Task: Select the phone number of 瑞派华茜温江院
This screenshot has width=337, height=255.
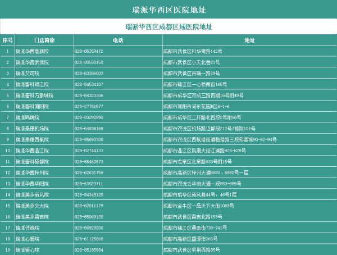Action: pyautogui.click(x=89, y=151)
